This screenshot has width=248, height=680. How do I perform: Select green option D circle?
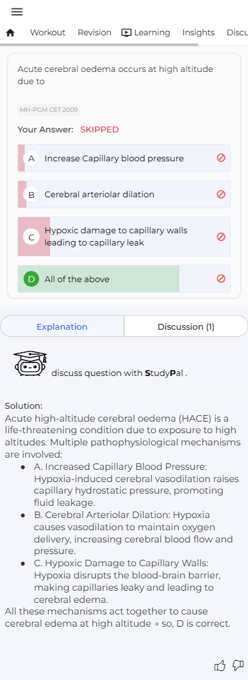(31, 279)
